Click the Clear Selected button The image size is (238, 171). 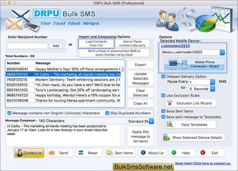(140, 93)
